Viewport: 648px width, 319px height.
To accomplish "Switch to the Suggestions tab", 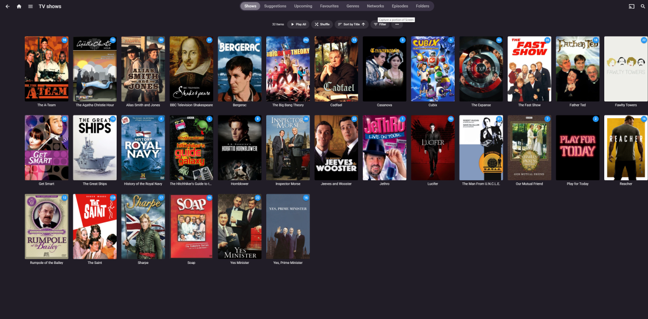I will [x=275, y=6].
